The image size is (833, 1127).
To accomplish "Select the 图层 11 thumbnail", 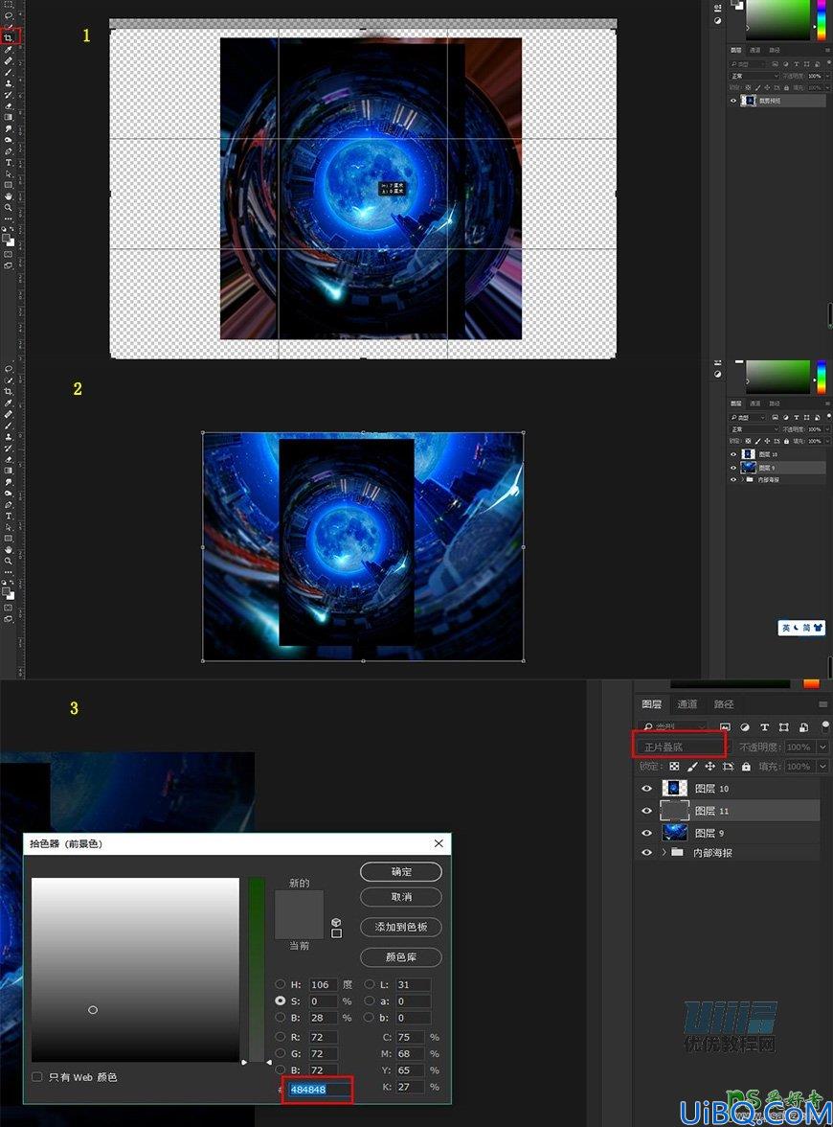I will point(674,811).
